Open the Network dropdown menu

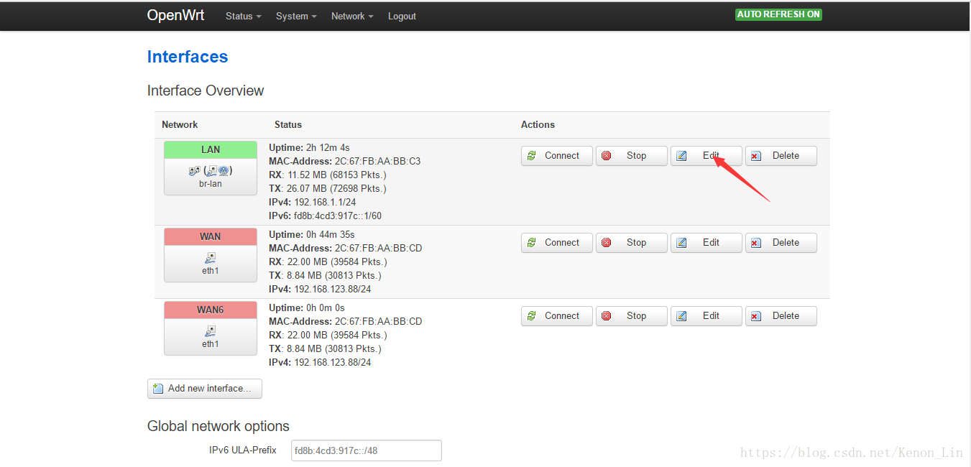[x=352, y=16]
